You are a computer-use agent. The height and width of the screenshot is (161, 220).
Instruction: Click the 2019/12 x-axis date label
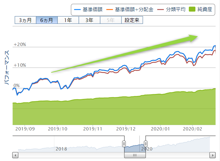point(126,129)
